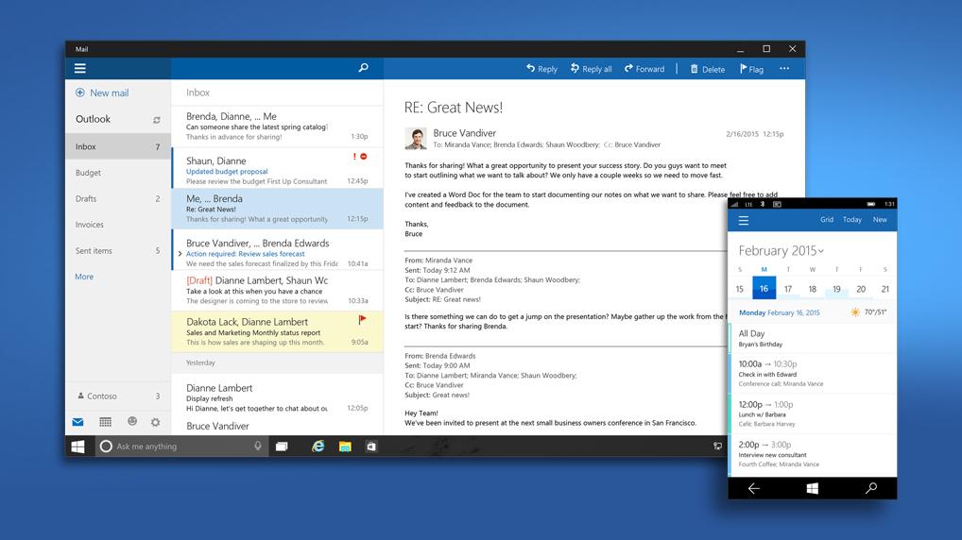Click the Cortana Ask me anything box
Viewport: 962px width, 540px height.
click(x=181, y=447)
